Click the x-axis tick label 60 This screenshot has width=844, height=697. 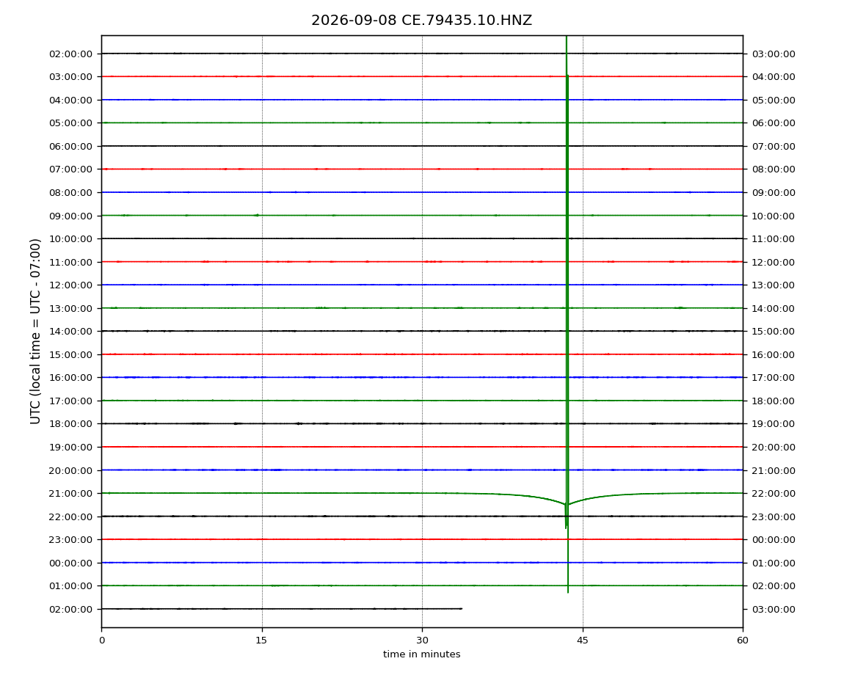pyautogui.click(x=743, y=641)
